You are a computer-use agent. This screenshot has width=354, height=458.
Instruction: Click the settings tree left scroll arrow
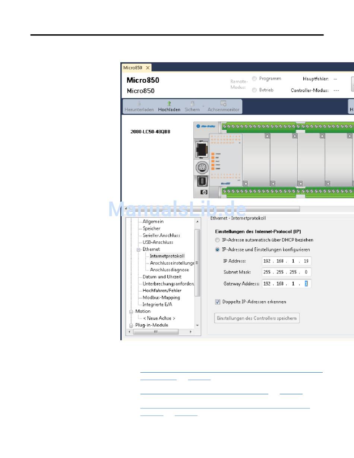pyautogui.click(x=130, y=332)
